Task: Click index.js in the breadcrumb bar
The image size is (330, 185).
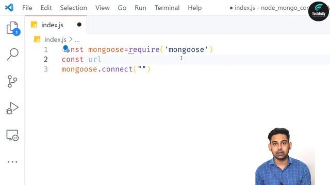Action: 55,40
